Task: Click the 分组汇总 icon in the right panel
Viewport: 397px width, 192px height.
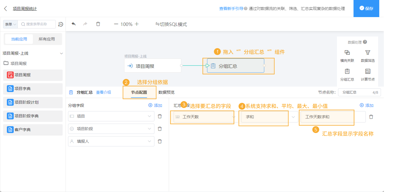Action: coord(347,75)
